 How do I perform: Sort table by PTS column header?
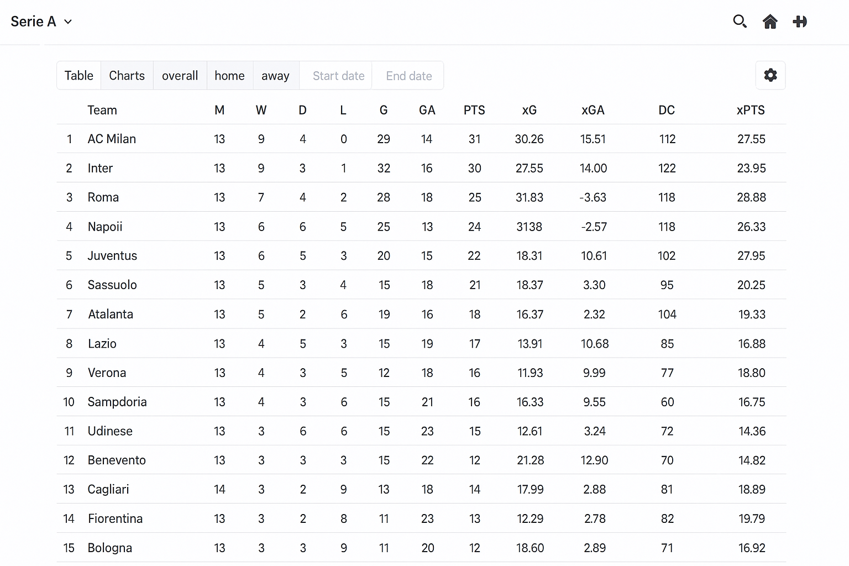point(474,110)
